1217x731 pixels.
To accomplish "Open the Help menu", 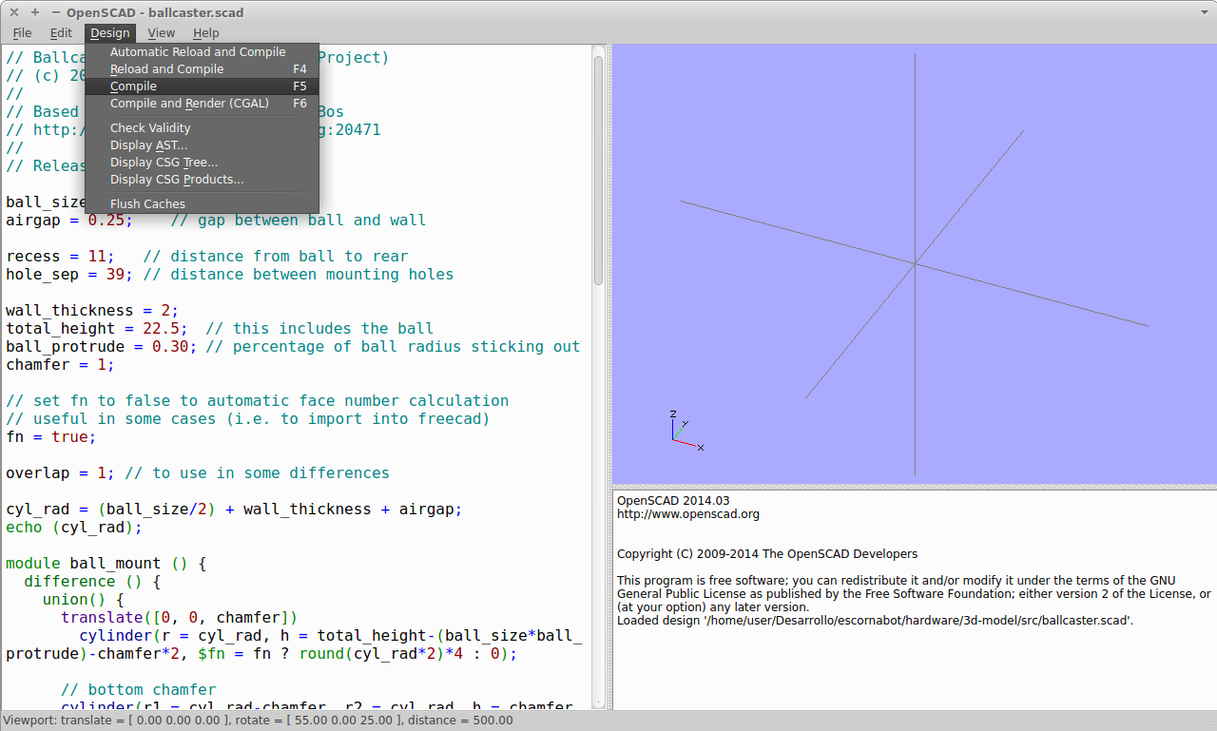I will click(x=205, y=33).
